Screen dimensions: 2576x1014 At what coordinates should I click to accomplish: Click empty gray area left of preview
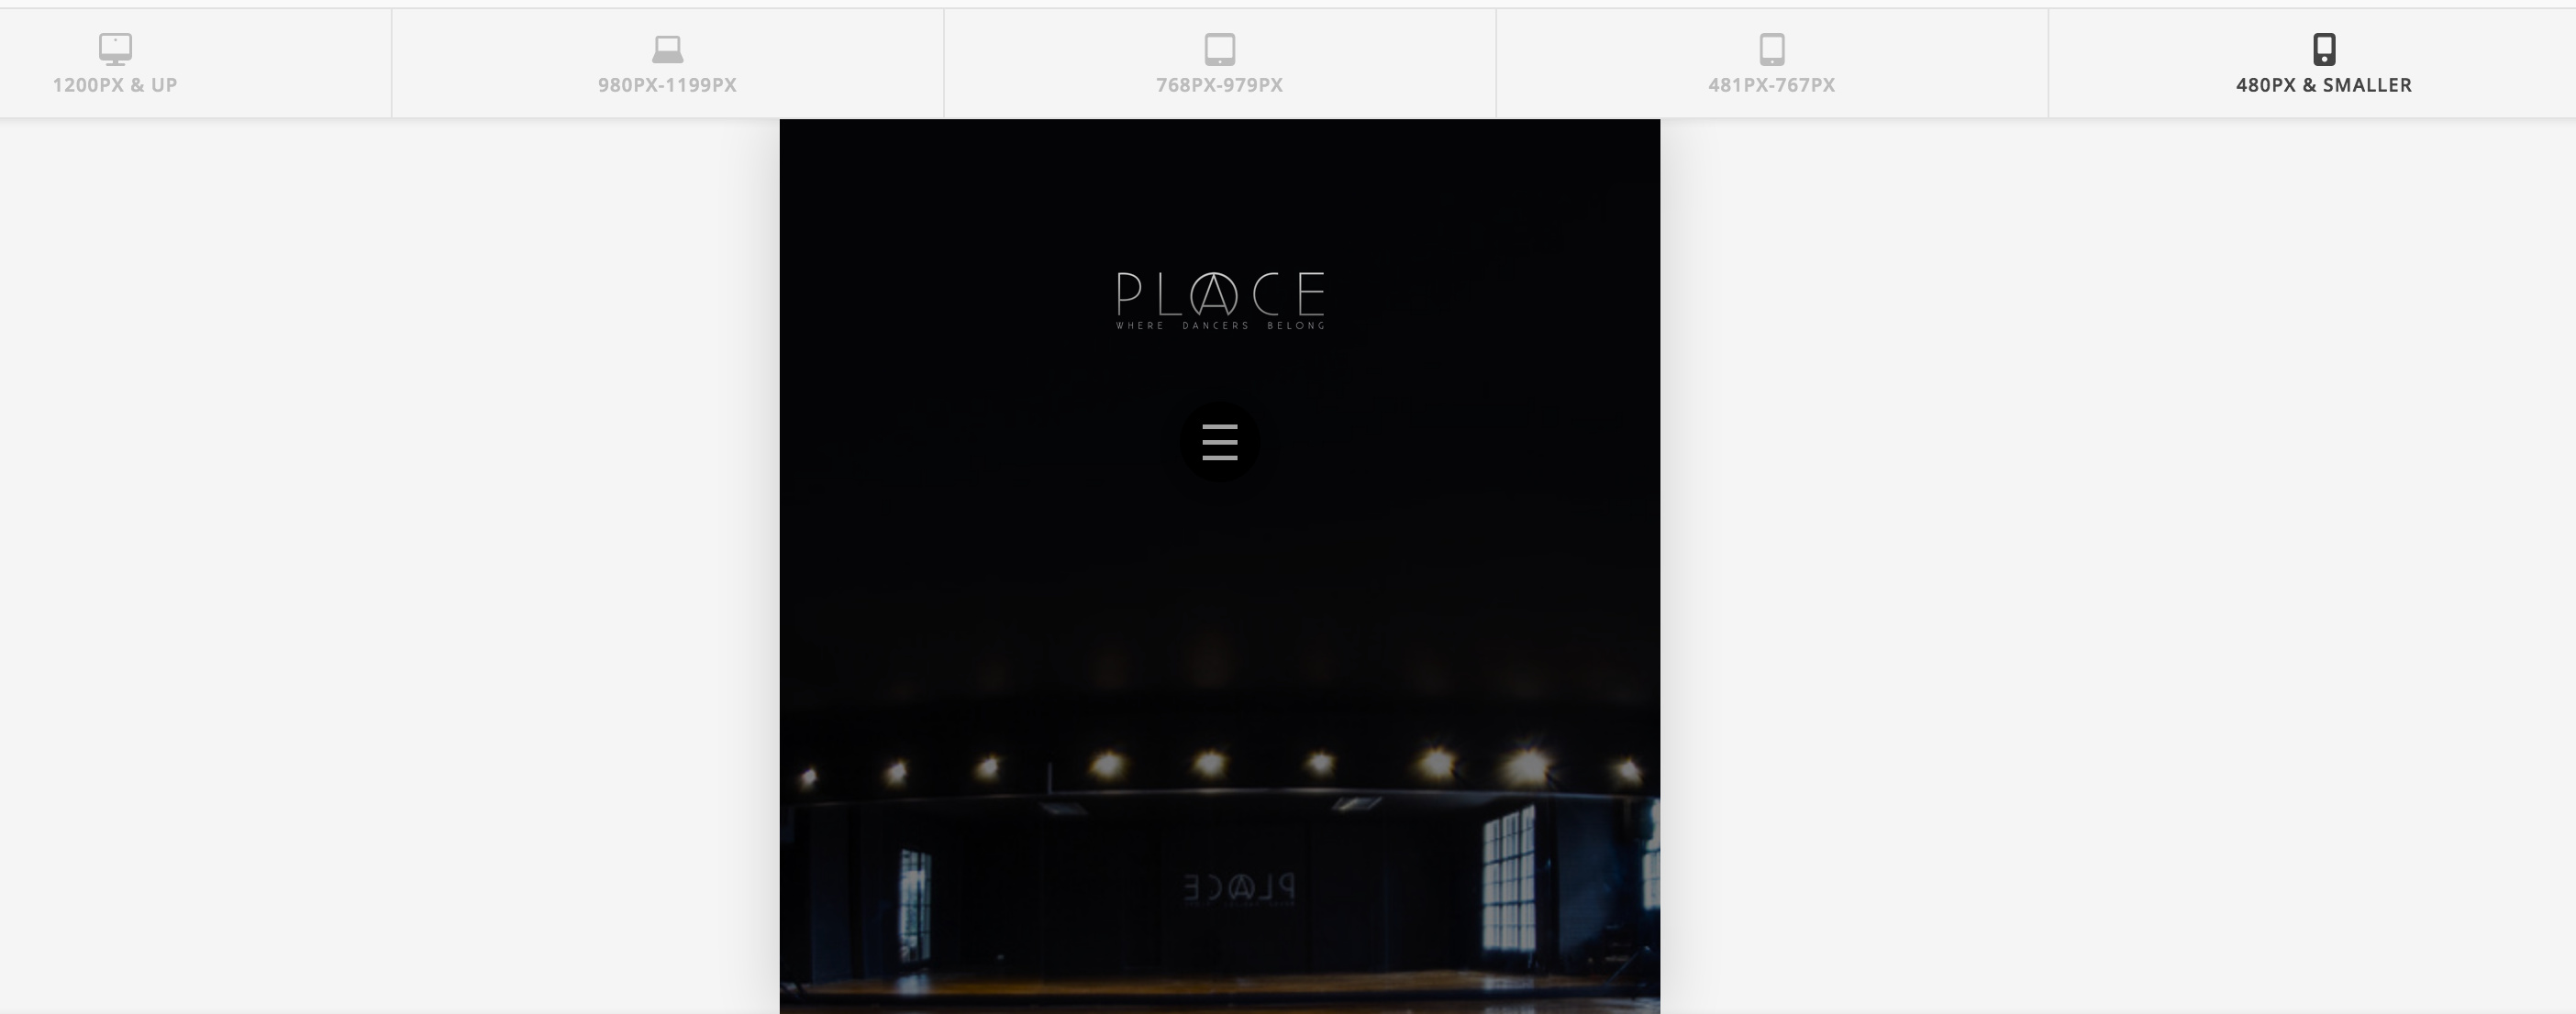click(390, 559)
